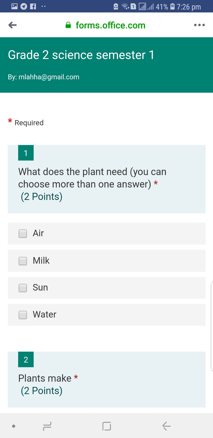Tap the Wi-Fi status icon
Screen dimensions: 213x438
[125, 6]
